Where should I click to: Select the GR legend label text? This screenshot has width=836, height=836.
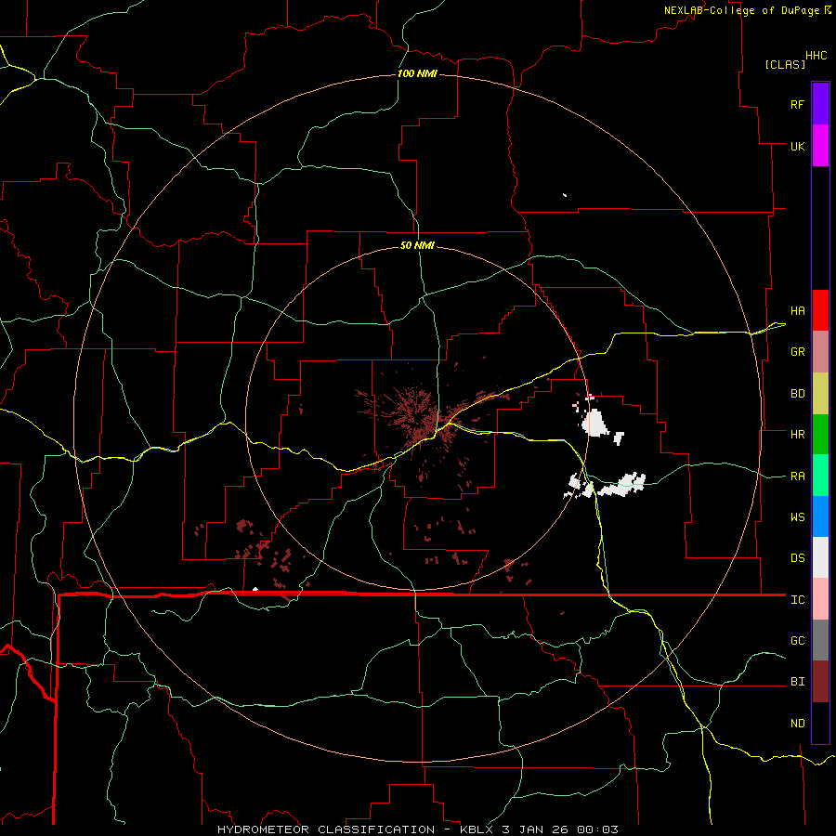[x=797, y=352]
